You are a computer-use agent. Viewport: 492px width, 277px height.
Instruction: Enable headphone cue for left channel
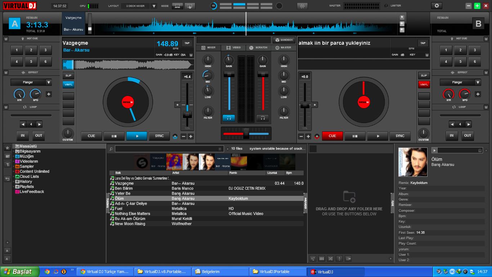pos(229,118)
